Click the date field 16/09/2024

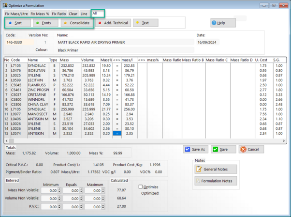click(207, 42)
